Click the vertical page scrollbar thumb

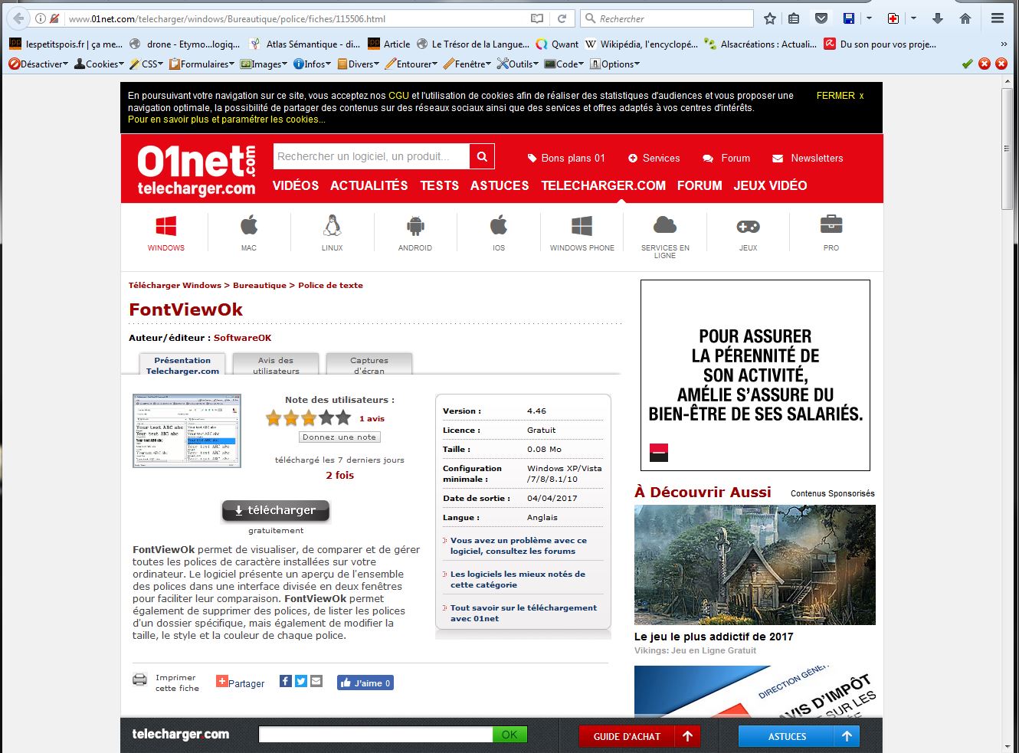point(1007,149)
